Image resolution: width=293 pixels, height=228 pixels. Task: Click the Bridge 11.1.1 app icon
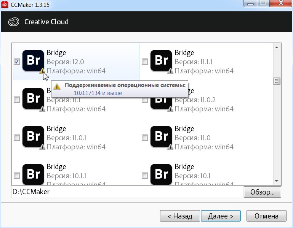click(x=161, y=60)
